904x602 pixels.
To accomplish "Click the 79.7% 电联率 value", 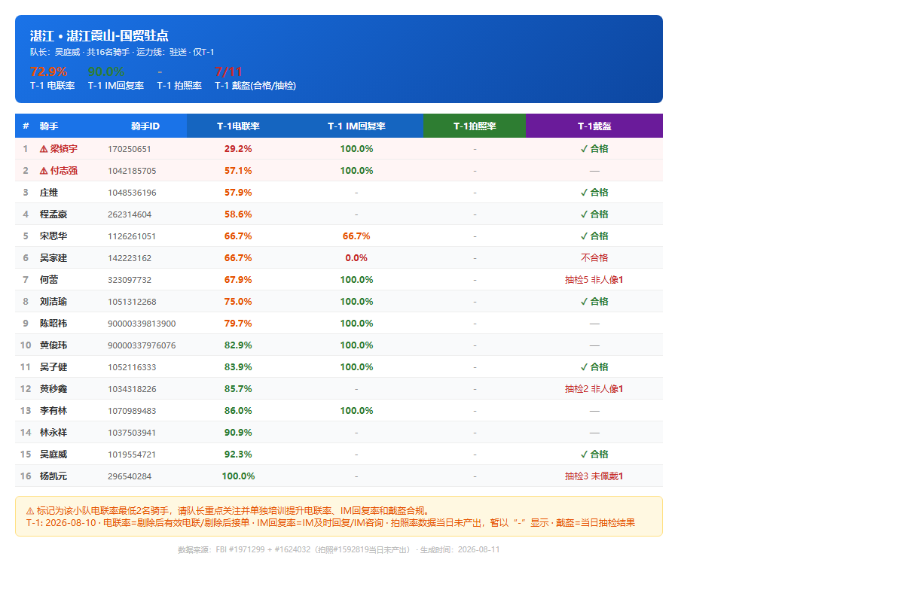I will tap(238, 324).
